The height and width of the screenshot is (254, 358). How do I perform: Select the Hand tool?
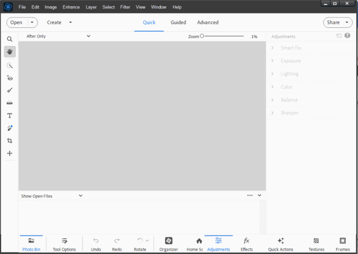coord(10,52)
